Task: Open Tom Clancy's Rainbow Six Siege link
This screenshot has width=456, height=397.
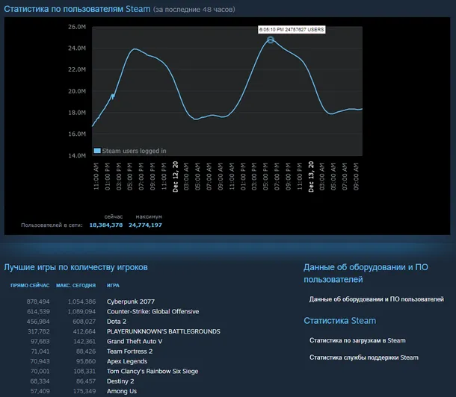Action: click(152, 371)
